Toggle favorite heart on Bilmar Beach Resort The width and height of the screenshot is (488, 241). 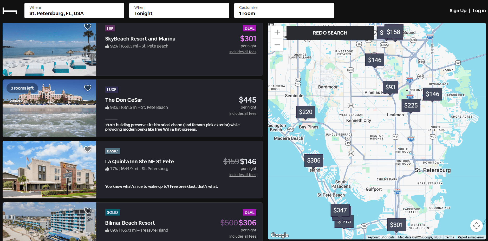point(88,211)
